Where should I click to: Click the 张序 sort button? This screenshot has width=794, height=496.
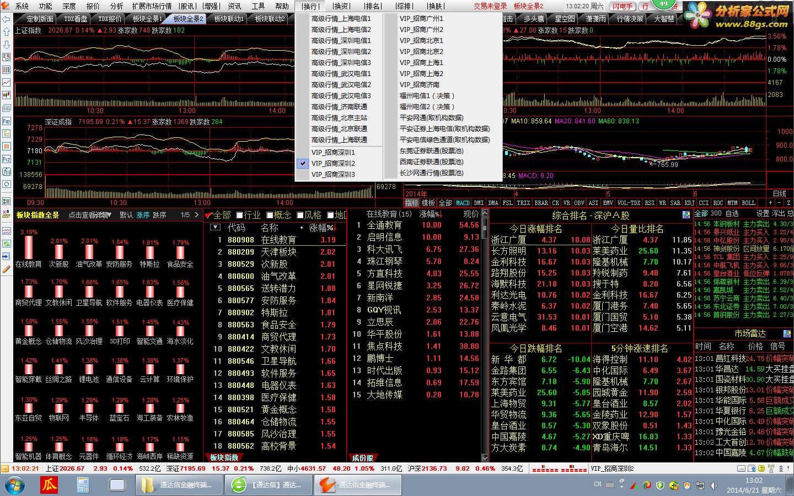pos(143,215)
